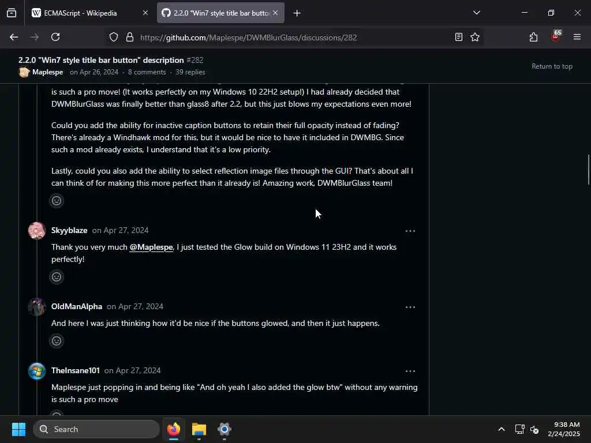Image resolution: width=591 pixels, height=443 pixels.
Task: Open the Firefox hamburger application menu
Action: 577,37
